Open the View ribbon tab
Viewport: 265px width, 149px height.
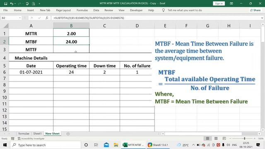point(121,10)
